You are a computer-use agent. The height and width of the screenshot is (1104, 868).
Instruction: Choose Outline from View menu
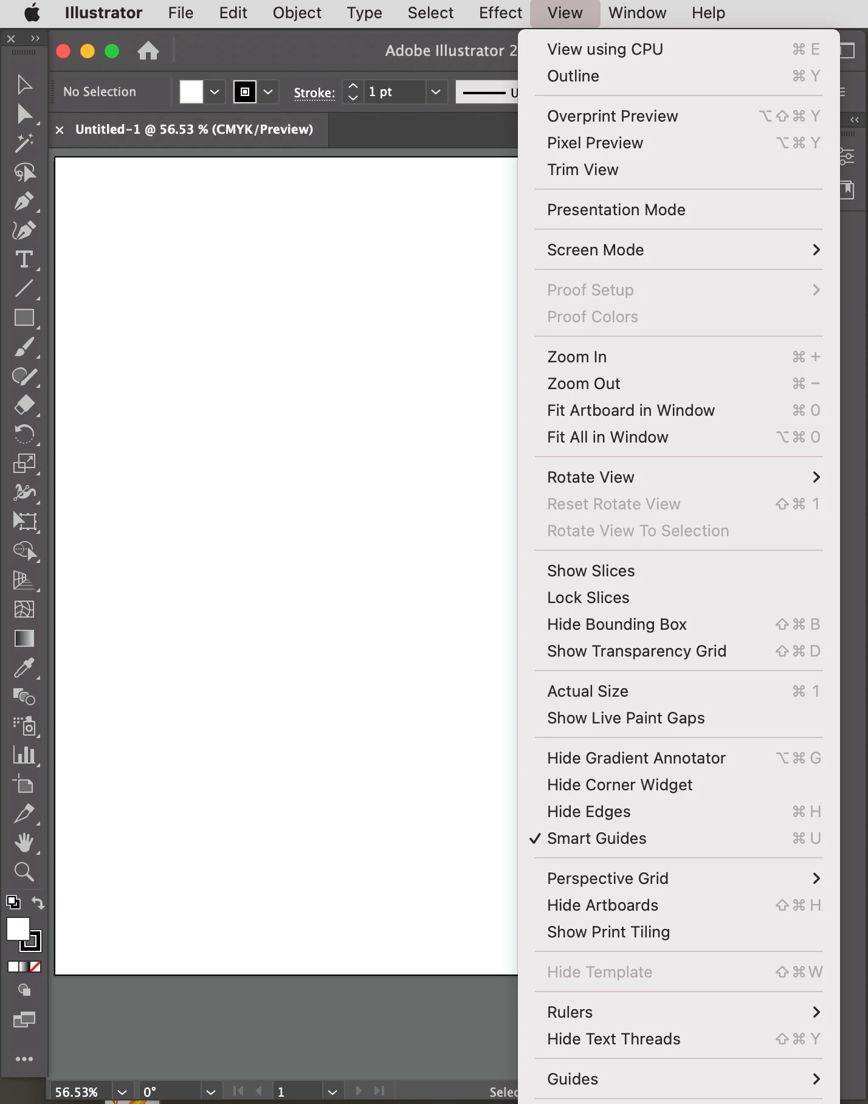point(678,76)
